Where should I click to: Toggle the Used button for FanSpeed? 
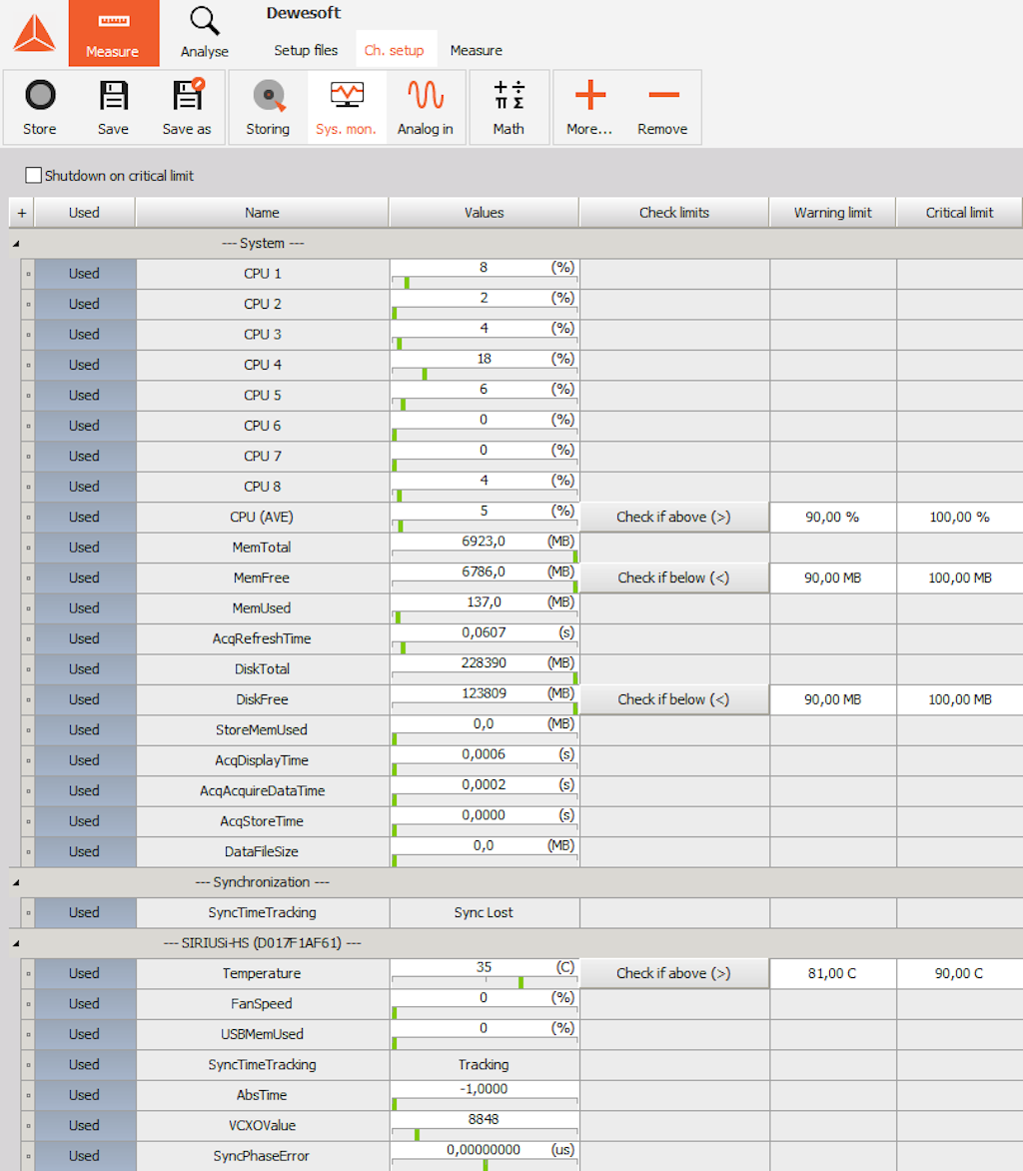click(85, 1004)
